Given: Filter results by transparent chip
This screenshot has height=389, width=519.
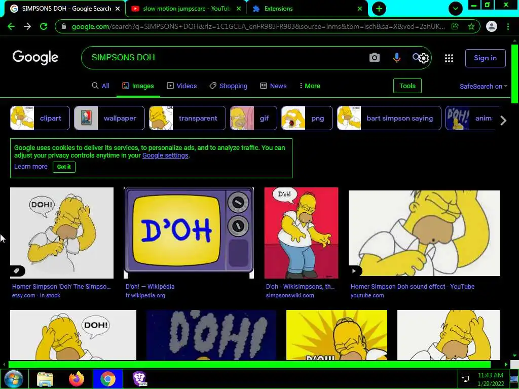Looking at the screenshot, I should pyautogui.click(x=188, y=118).
